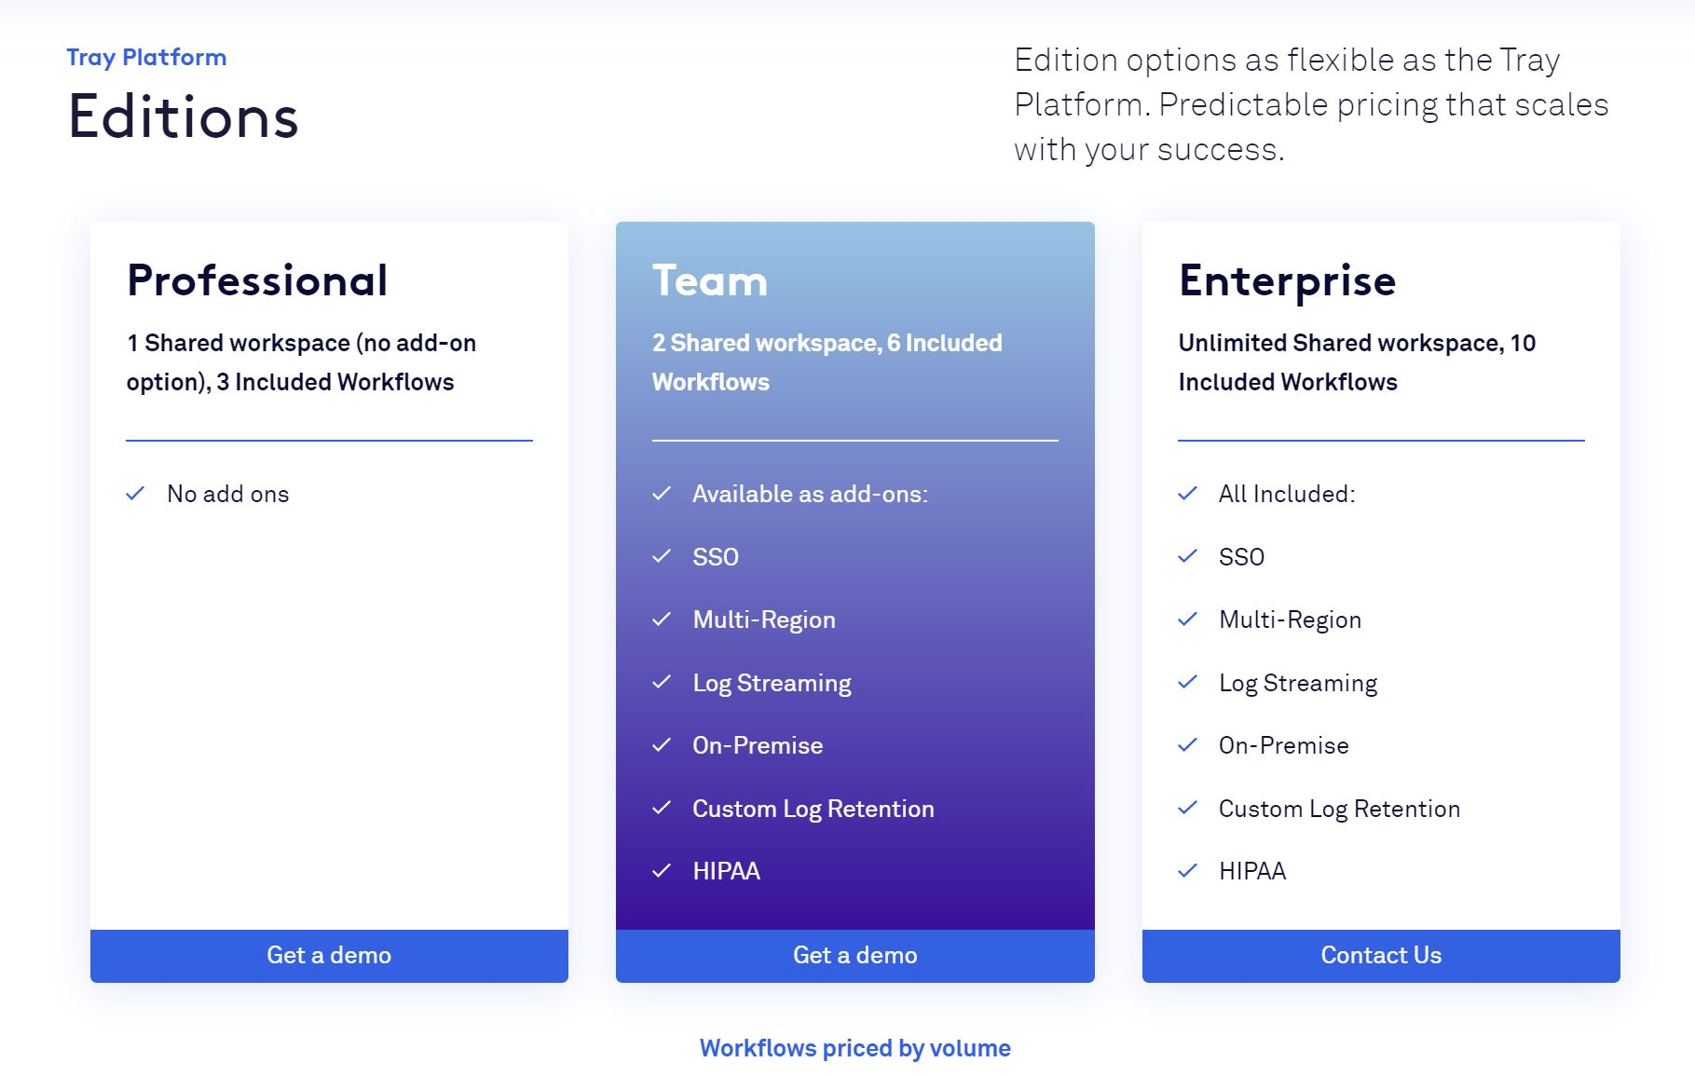Click the 1 Shared workspace description in Professional
The image size is (1695, 1076).
point(302,362)
